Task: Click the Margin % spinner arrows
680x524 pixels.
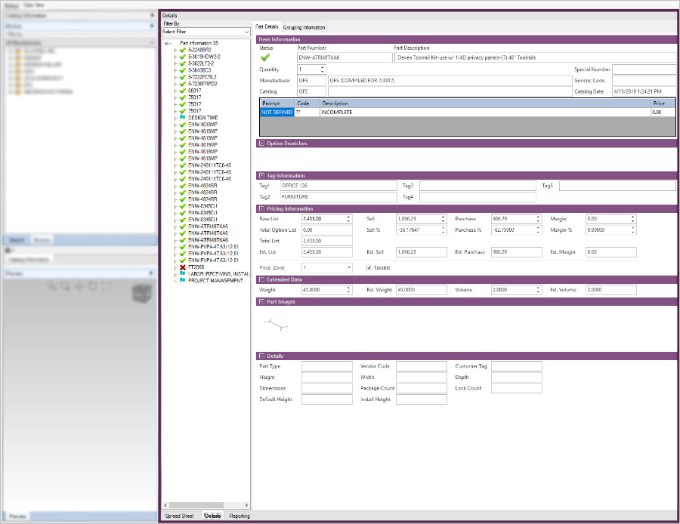Action: pyautogui.click(x=633, y=230)
